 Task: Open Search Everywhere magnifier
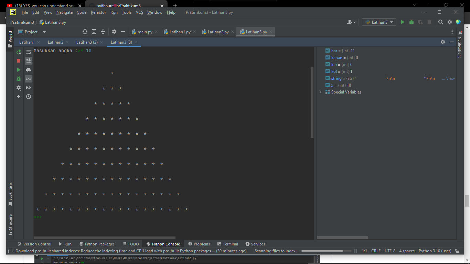[441, 22]
